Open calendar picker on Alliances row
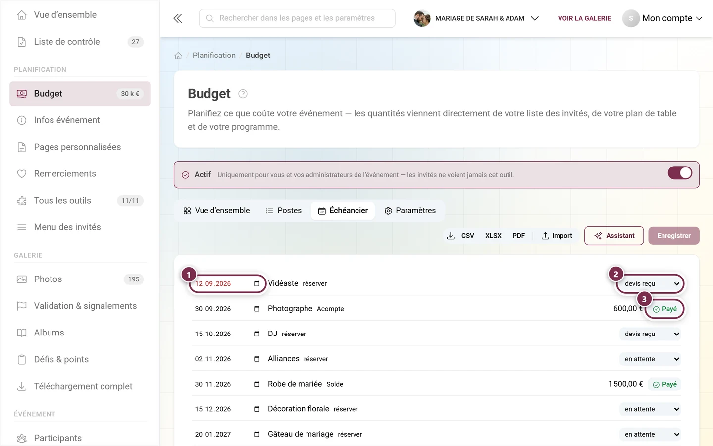713x446 pixels. tap(256, 359)
